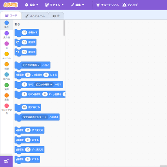Switch to the 音 sound tab

[56, 16]
